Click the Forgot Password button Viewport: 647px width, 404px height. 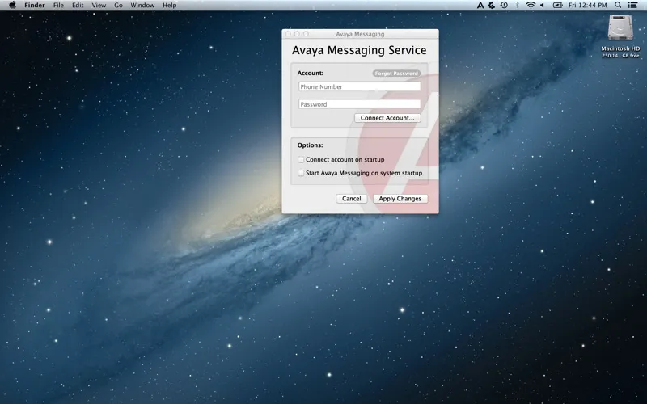pyautogui.click(x=396, y=74)
